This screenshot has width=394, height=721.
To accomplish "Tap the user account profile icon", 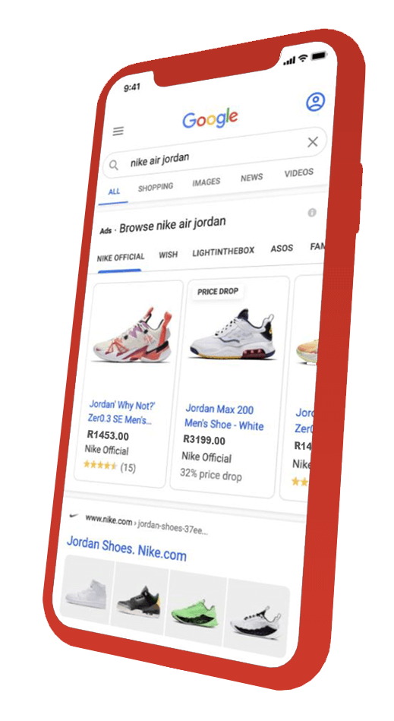I will pyautogui.click(x=316, y=102).
